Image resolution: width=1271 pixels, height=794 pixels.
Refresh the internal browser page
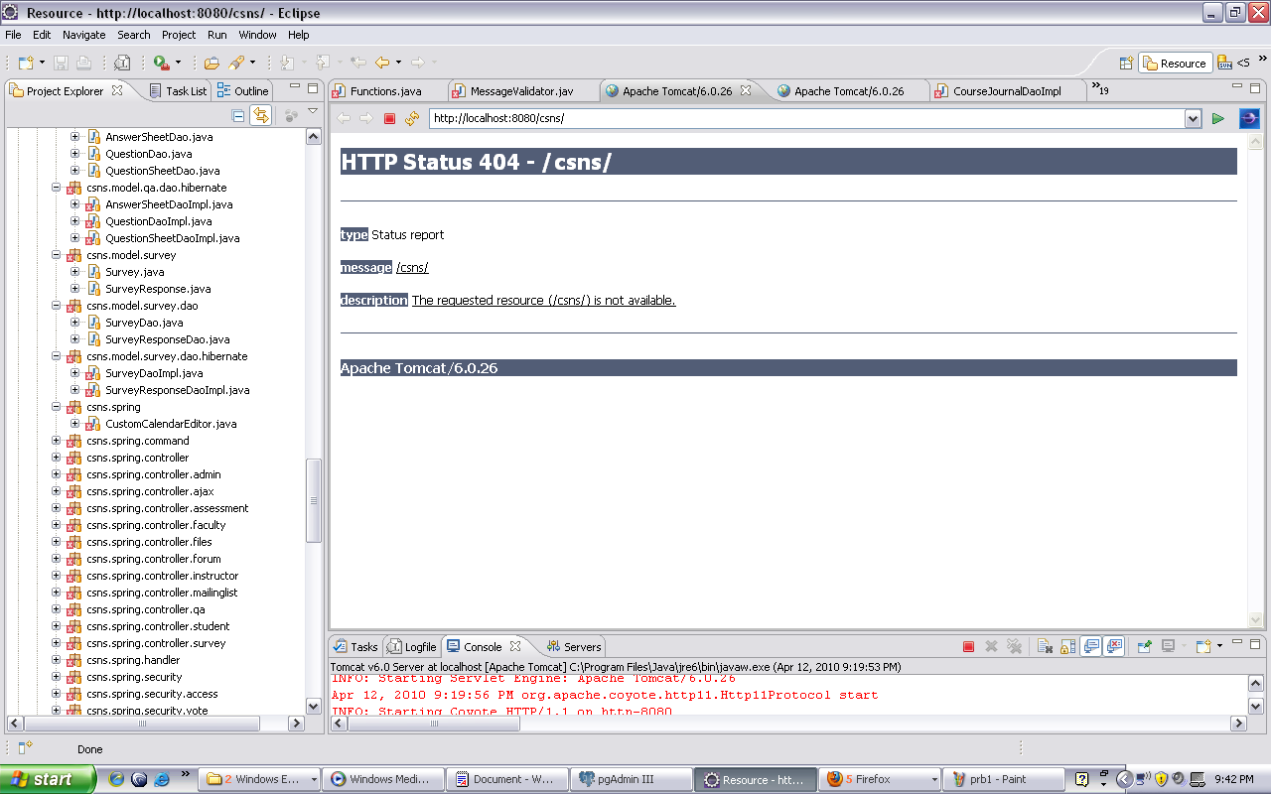[412, 119]
